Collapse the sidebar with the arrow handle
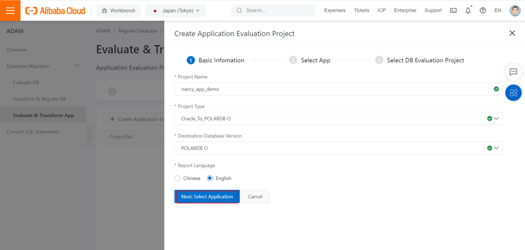 [90, 136]
